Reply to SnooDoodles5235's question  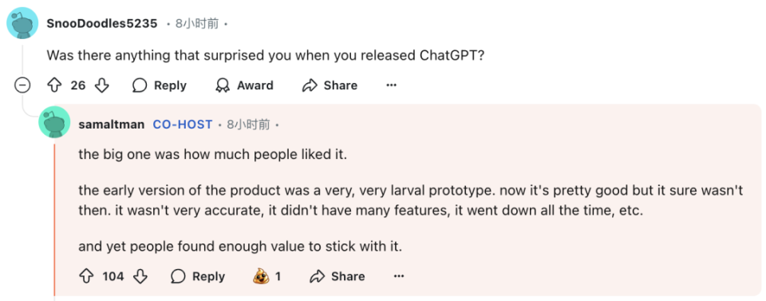[x=160, y=85]
